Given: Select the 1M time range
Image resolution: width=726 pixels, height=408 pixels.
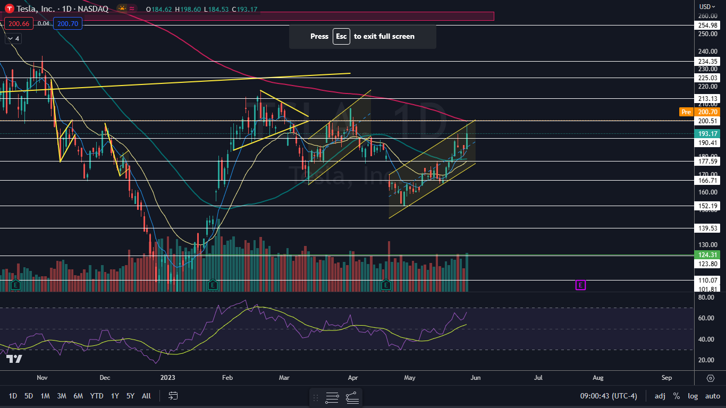Looking at the screenshot, I should (45, 396).
